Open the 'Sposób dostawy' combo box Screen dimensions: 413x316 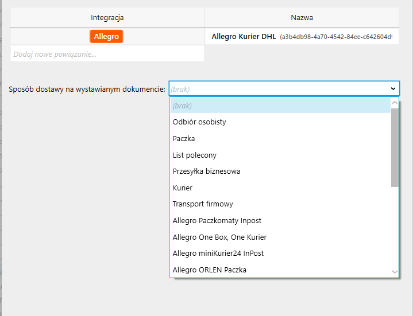pyautogui.click(x=284, y=88)
